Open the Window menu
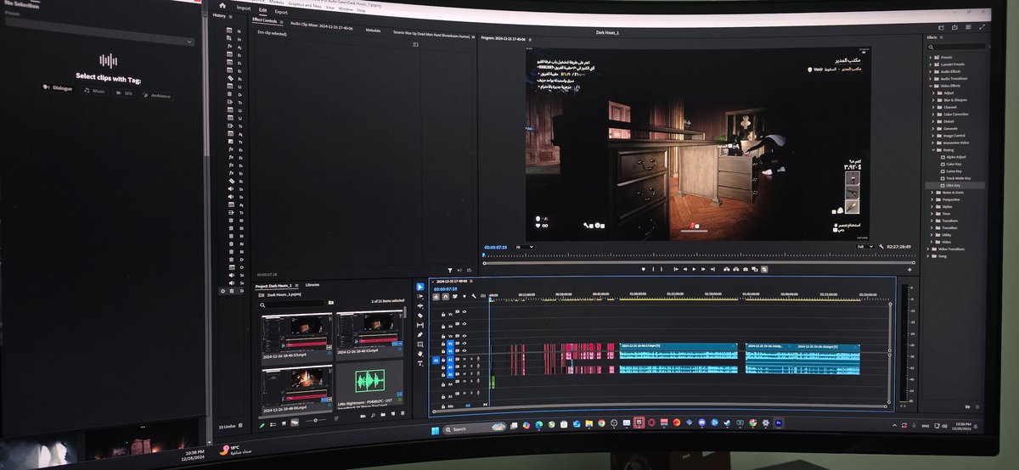The height and width of the screenshot is (470, 1019). (x=346, y=8)
